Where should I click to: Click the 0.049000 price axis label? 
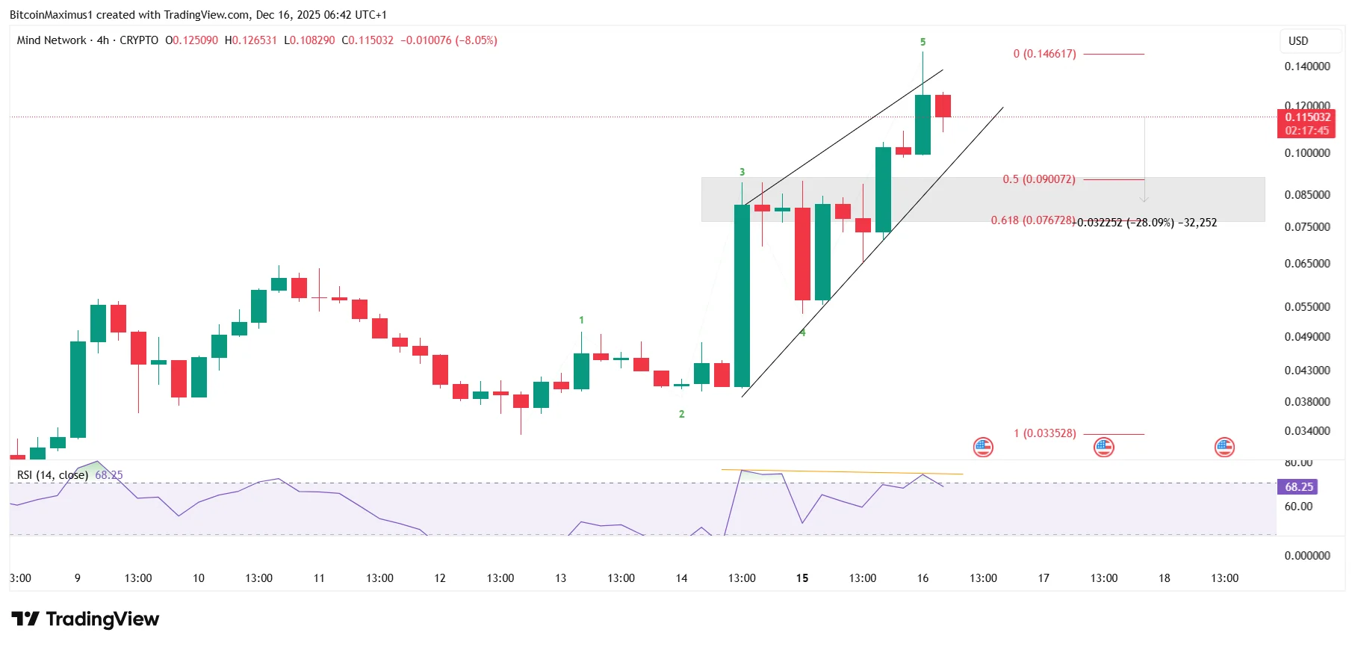click(x=1307, y=337)
